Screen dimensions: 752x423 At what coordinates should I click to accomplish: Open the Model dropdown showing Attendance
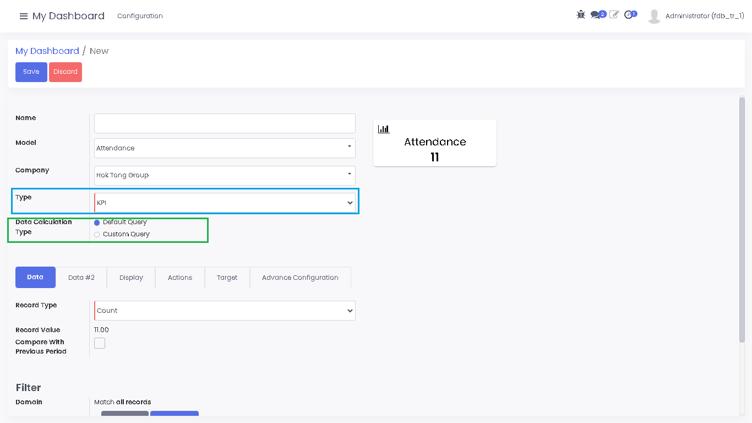click(225, 148)
